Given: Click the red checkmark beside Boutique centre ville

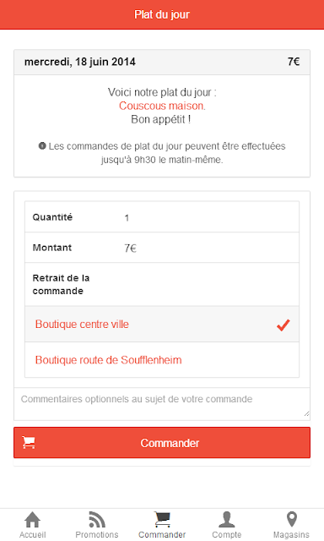Looking at the screenshot, I should pyautogui.click(x=283, y=325).
